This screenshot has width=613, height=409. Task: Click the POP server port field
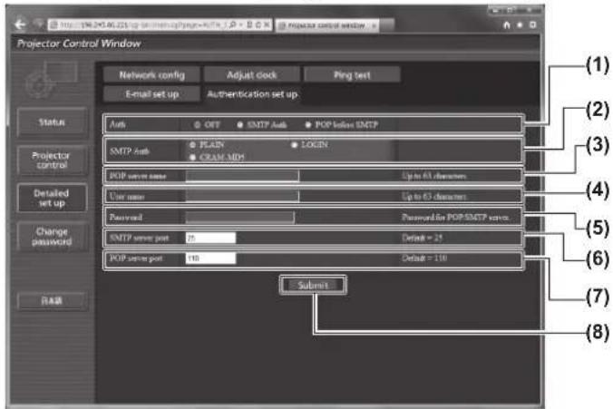coord(210,258)
